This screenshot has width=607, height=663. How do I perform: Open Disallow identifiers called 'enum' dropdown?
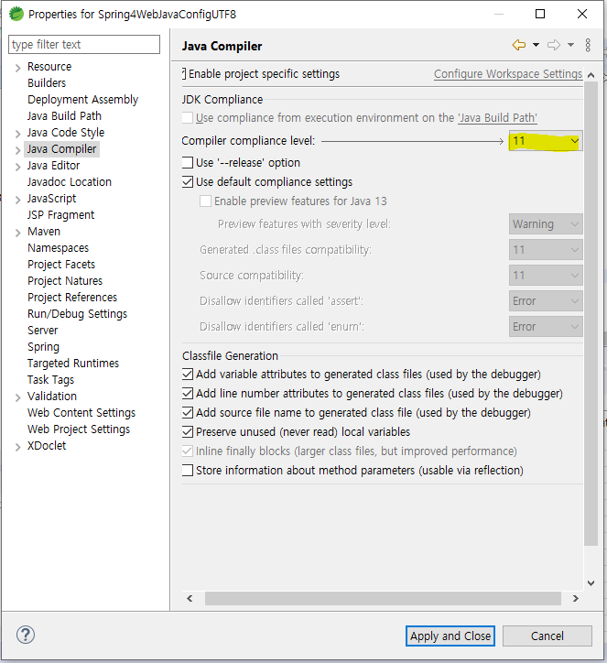546,326
